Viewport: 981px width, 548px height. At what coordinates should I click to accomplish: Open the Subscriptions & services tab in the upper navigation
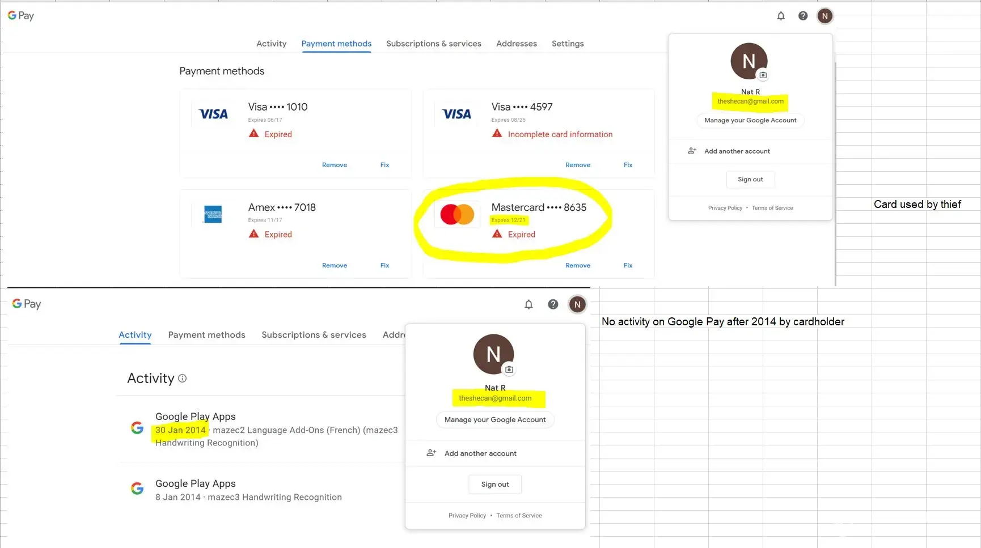point(433,44)
